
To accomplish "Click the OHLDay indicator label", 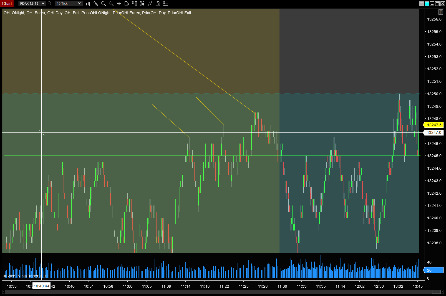I will (x=55, y=13).
